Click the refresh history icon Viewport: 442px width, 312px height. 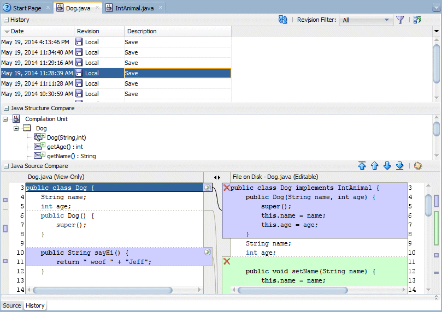[x=282, y=20]
